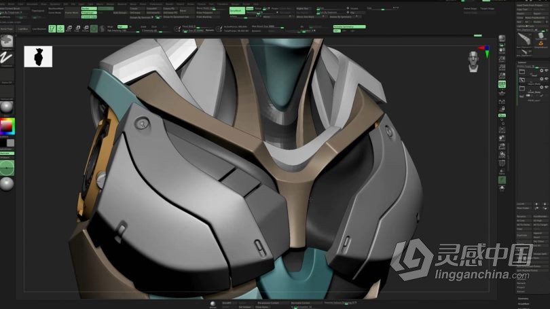Toggle the >X< symmetry axis button
Image resolution: width=550 pixels, height=309 pixels.
(337, 31)
